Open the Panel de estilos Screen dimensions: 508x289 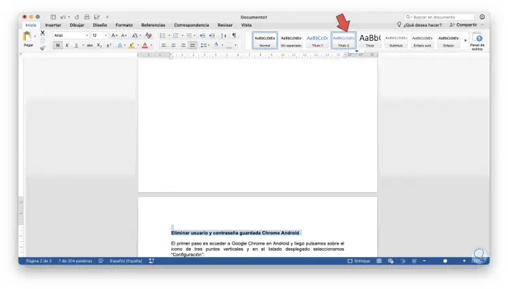click(x=477, y=41)
